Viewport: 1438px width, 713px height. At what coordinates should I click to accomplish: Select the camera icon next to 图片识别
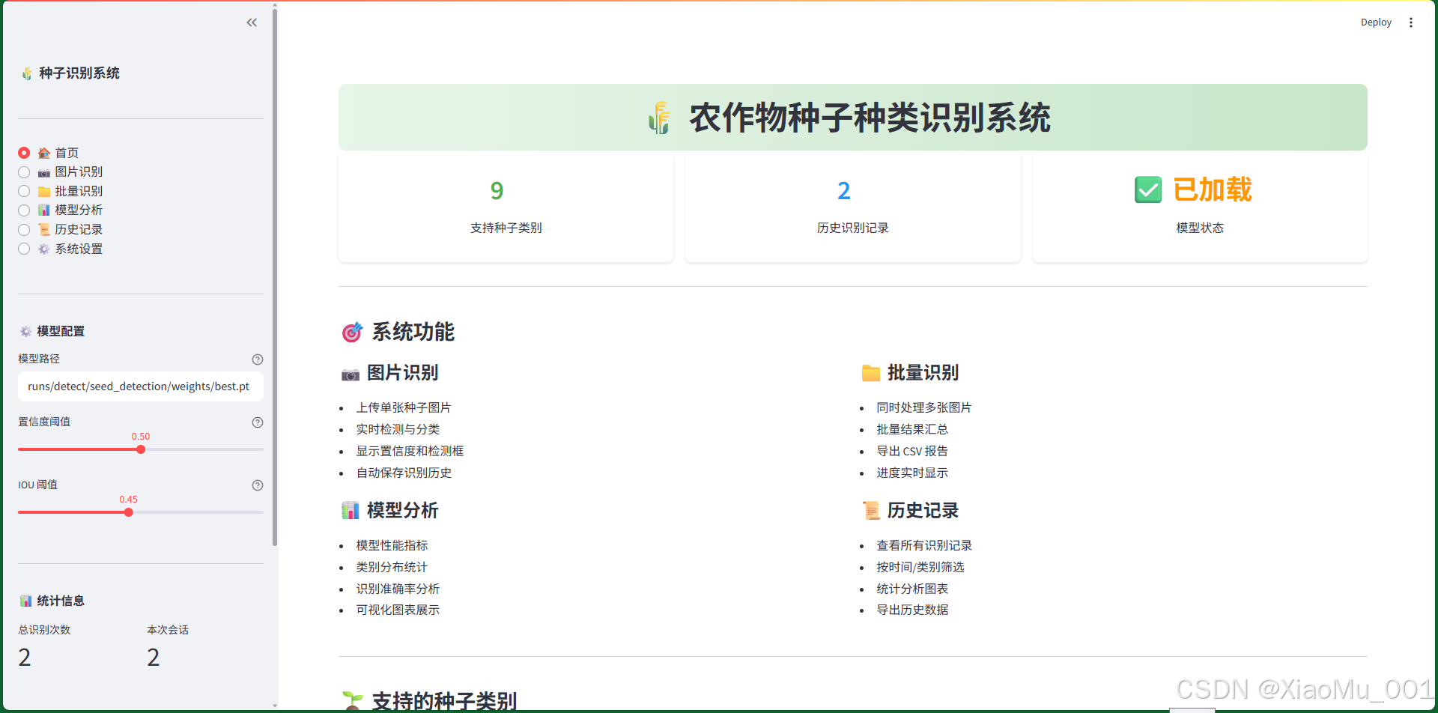tap(44, 172)
